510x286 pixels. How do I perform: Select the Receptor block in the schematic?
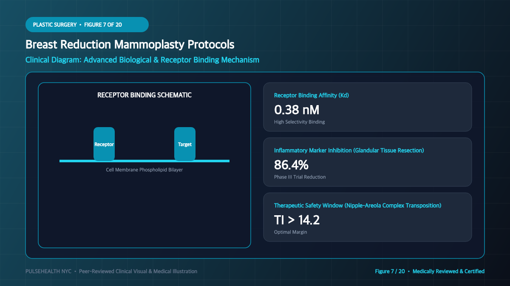[104, 144]
